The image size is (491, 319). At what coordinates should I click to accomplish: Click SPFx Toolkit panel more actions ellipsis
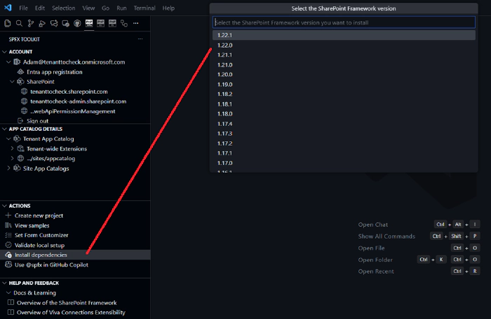click(140, 39)
